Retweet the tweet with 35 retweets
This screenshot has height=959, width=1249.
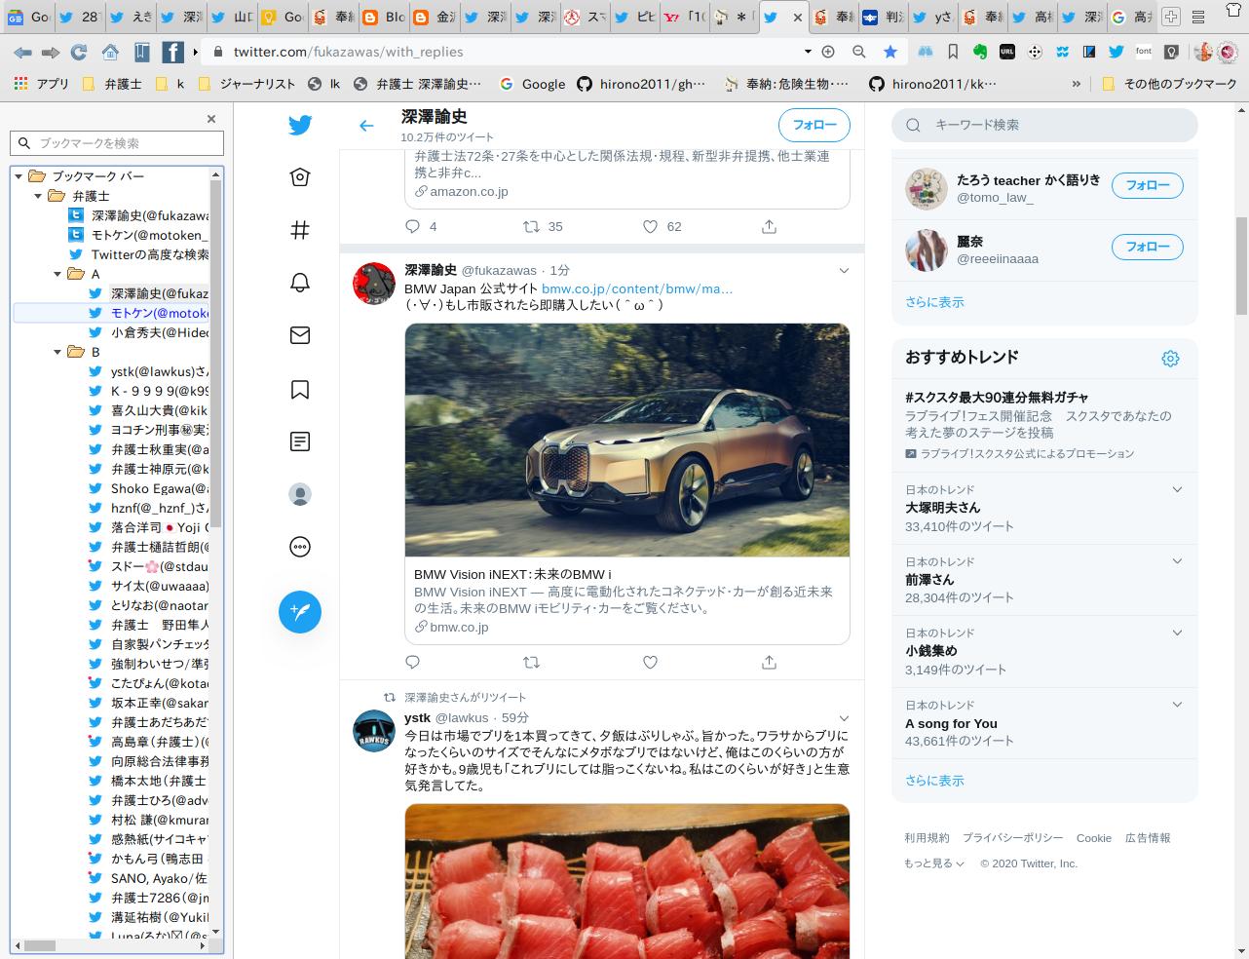click(x=531, y=226)
